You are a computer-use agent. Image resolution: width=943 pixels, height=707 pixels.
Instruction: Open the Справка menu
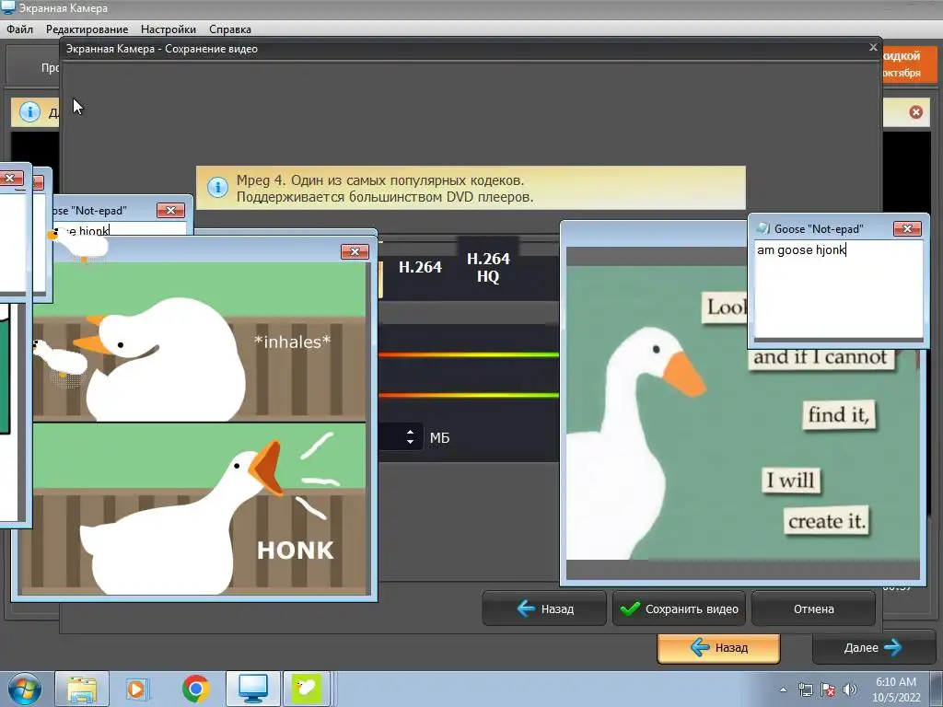coord(230,29)
